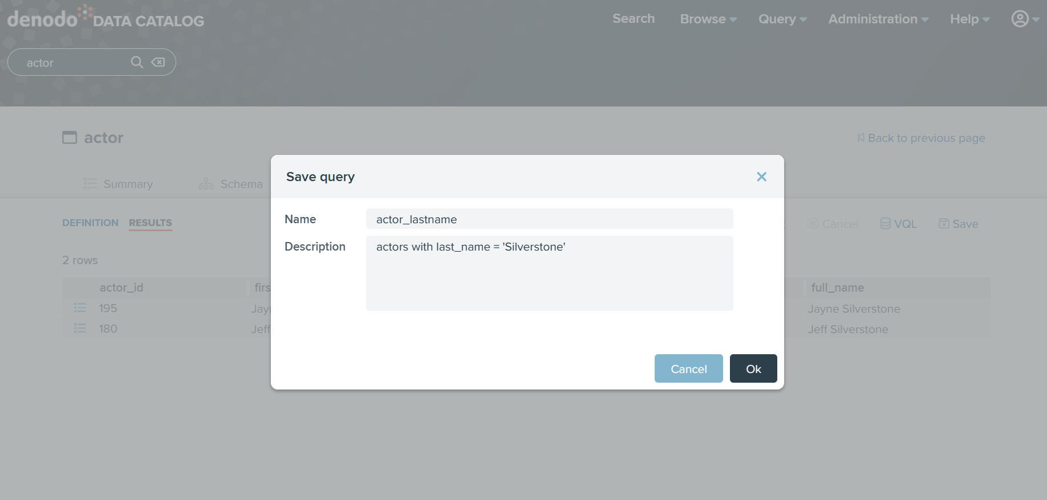Click the disabled Cancel query icon
Viewport: 1047px width, 500px height.
(813, 224)
